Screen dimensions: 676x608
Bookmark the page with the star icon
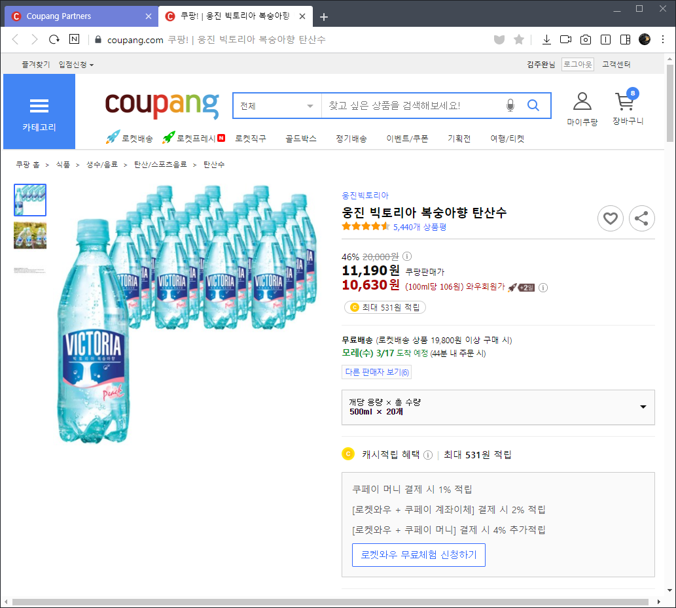point(519,40)
